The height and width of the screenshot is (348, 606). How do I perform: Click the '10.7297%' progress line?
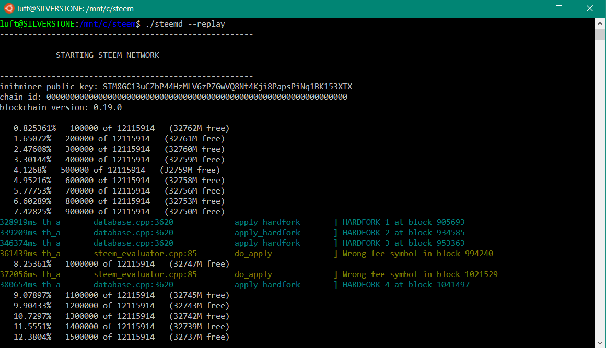pos(121,316)
